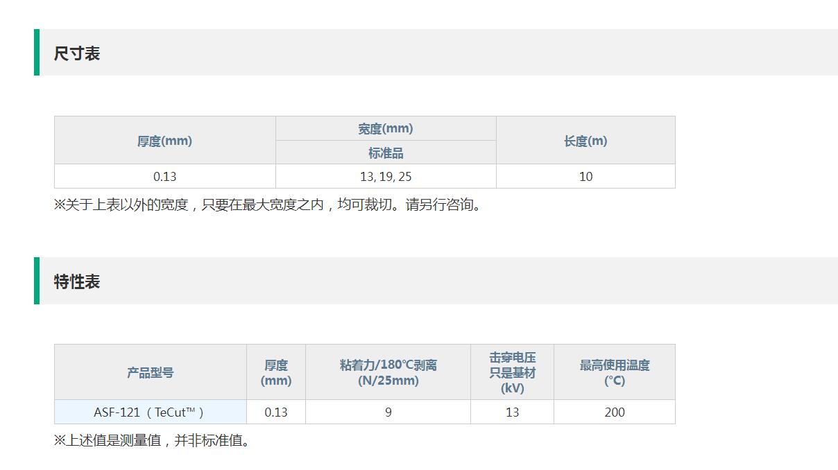Image resolution: width=838 pixels, height=470 pixels.
Task: Select the 宽度(mm) column header
Action: (x=386, y=128)
